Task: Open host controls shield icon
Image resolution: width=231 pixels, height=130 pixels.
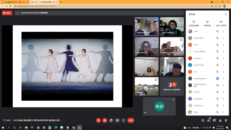Action: coord(226,120)
